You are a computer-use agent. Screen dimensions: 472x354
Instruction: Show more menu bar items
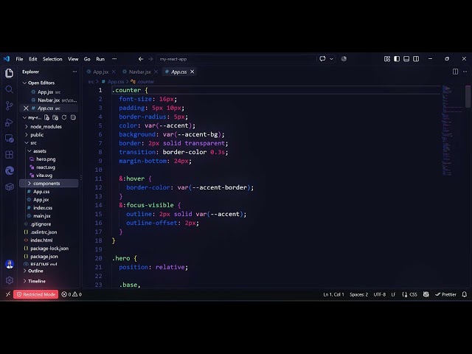[x=114, y=59]
